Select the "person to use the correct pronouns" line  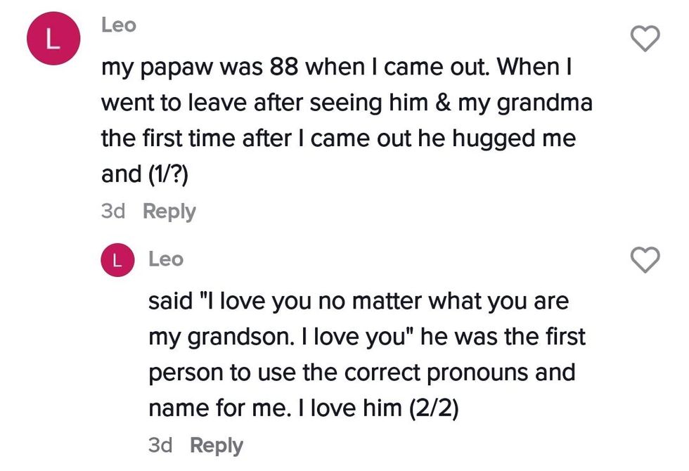pos(361,372)
